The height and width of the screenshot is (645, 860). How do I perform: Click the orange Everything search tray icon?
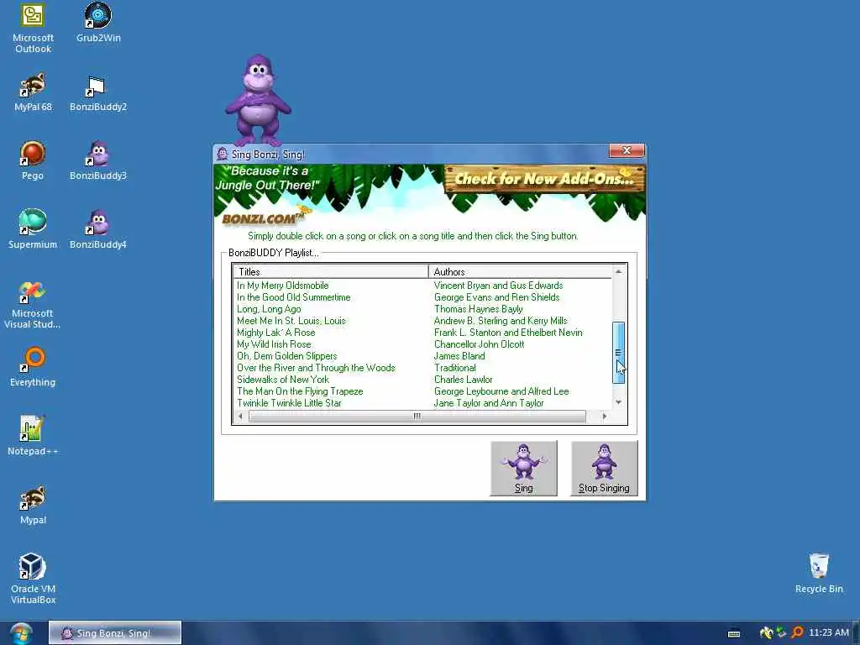pyautogui.click(x=797, y=632)
